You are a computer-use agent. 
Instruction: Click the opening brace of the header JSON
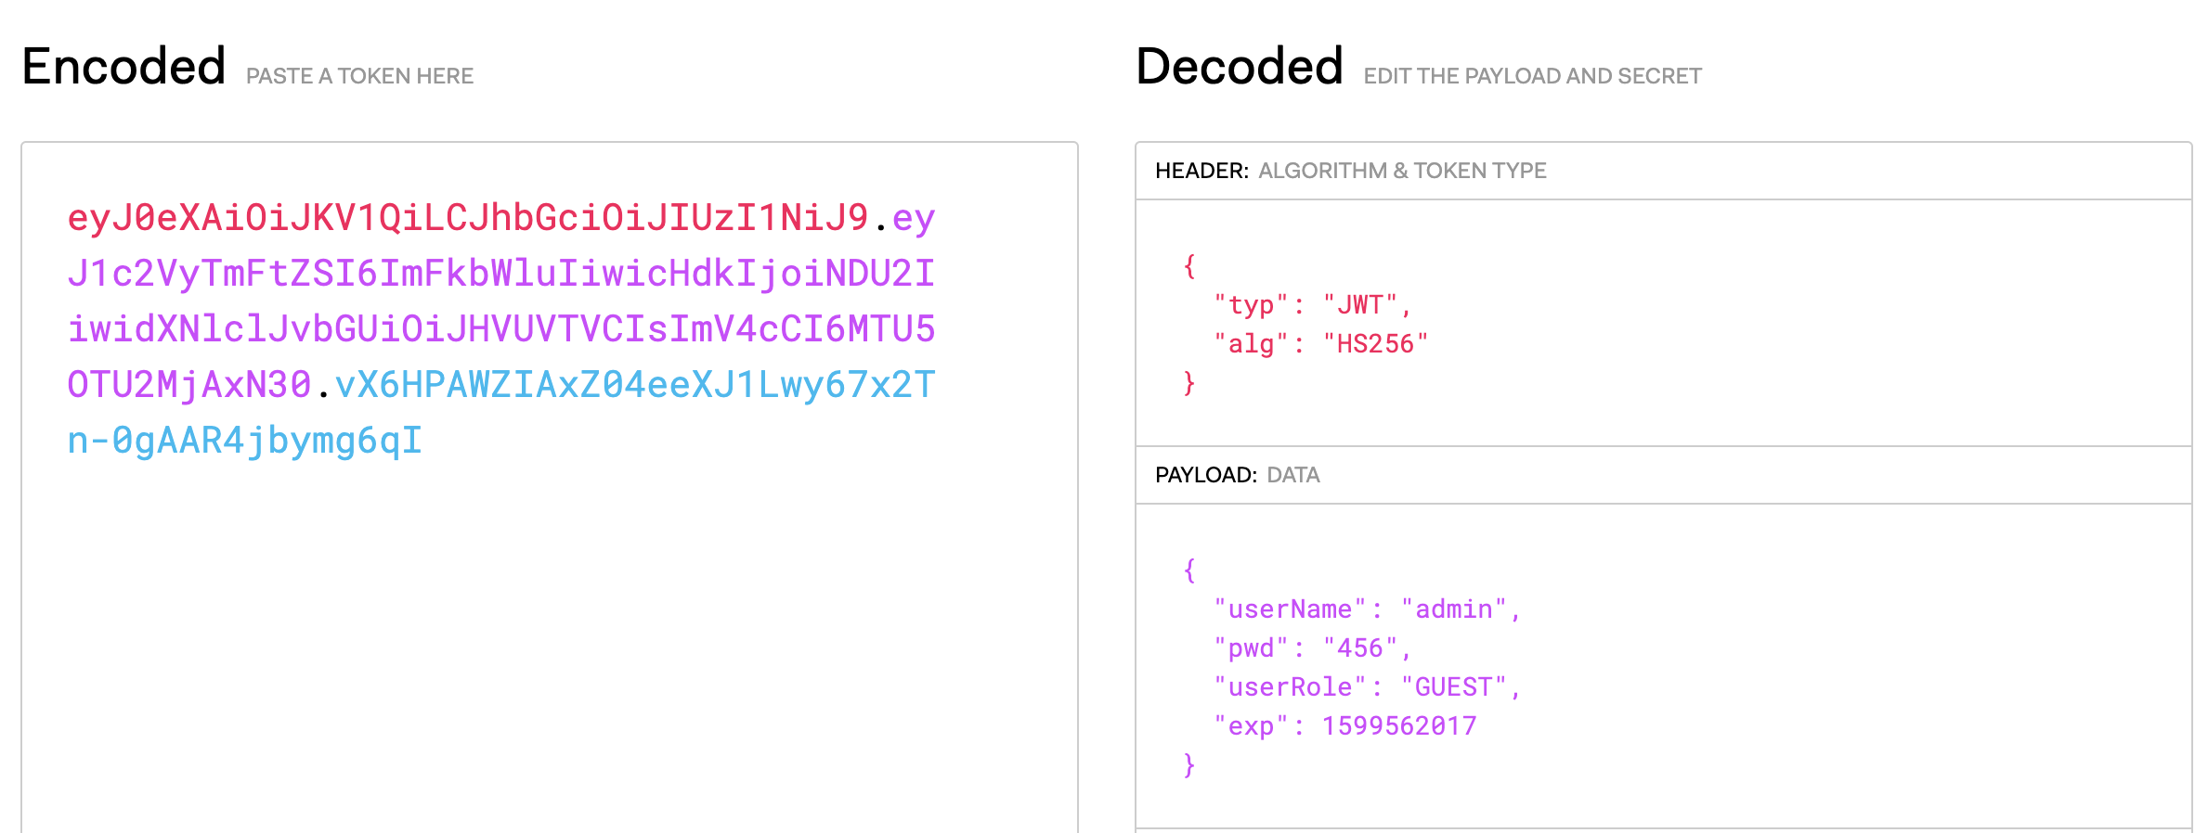[x=1189, y=266]
